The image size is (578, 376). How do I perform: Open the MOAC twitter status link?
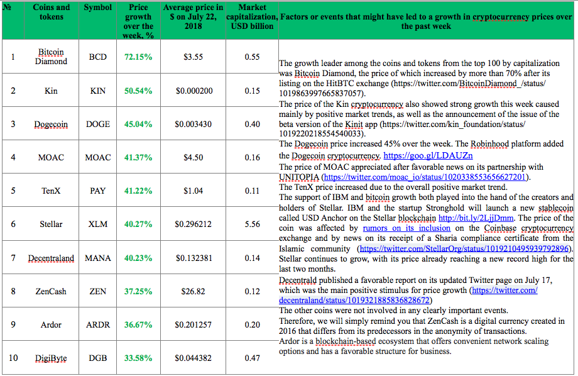click(425, 177)
